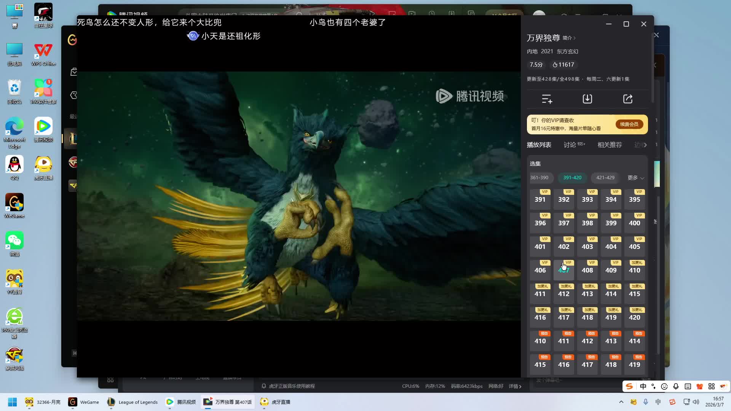Screen dimensions: 731x411
Task: Click the download video icon
Action: [587, 99]
